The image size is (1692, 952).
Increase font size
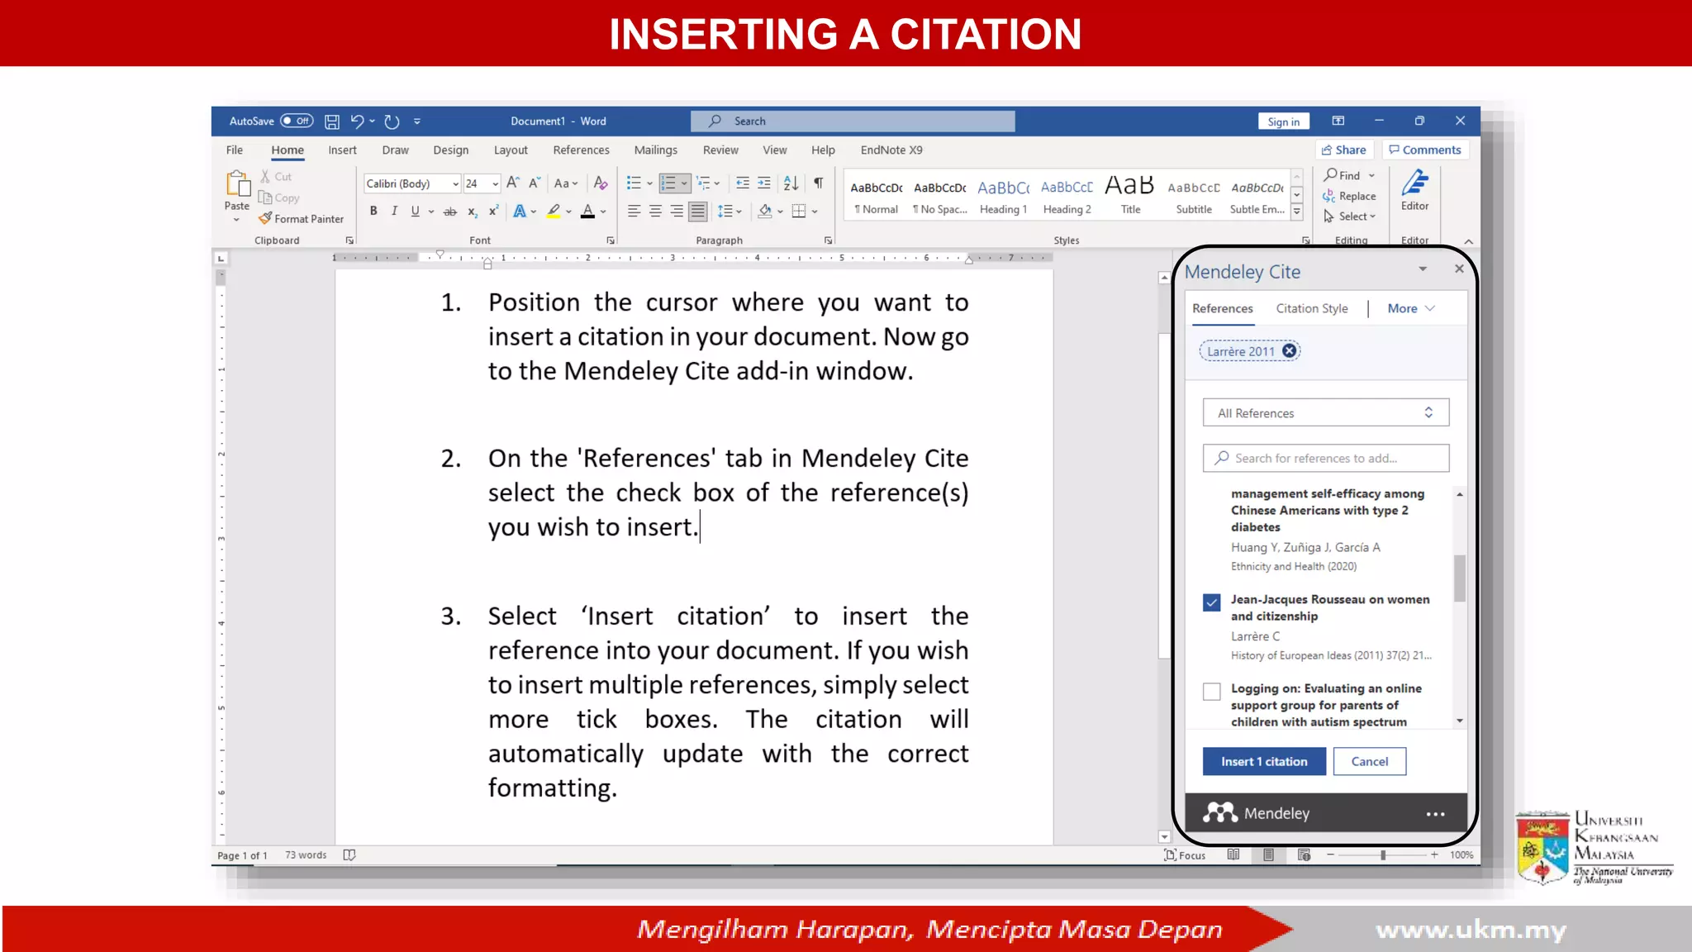[x=512, y=183]
